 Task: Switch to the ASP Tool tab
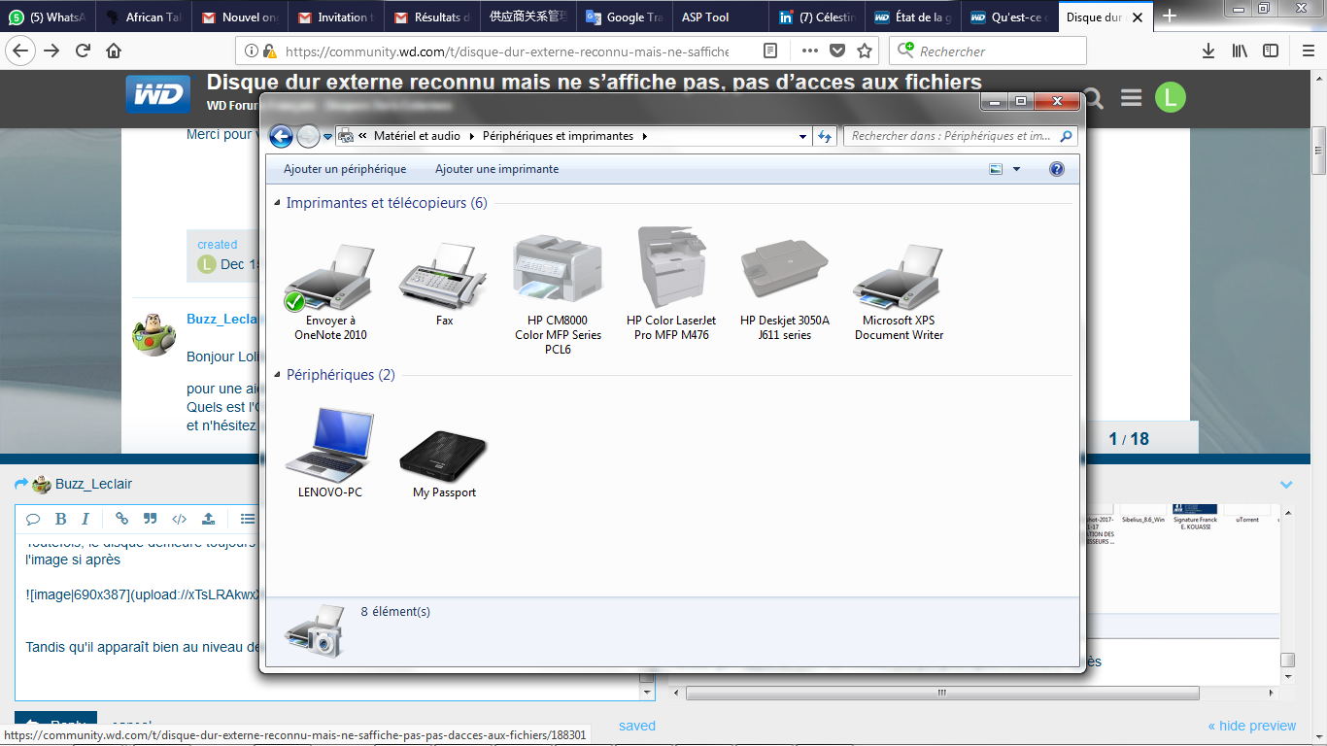[720, 17]
